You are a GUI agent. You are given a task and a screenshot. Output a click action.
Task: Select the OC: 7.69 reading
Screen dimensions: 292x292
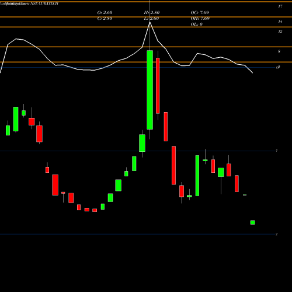200,13
